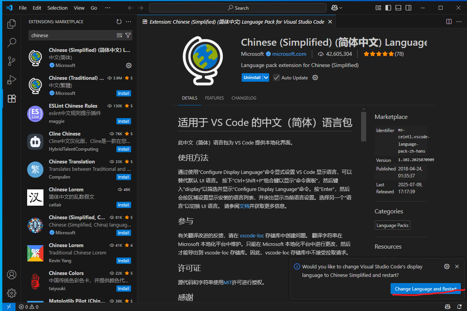Open the extensions filter funnel
The image size is (467, 311).
tap(128, 35)
